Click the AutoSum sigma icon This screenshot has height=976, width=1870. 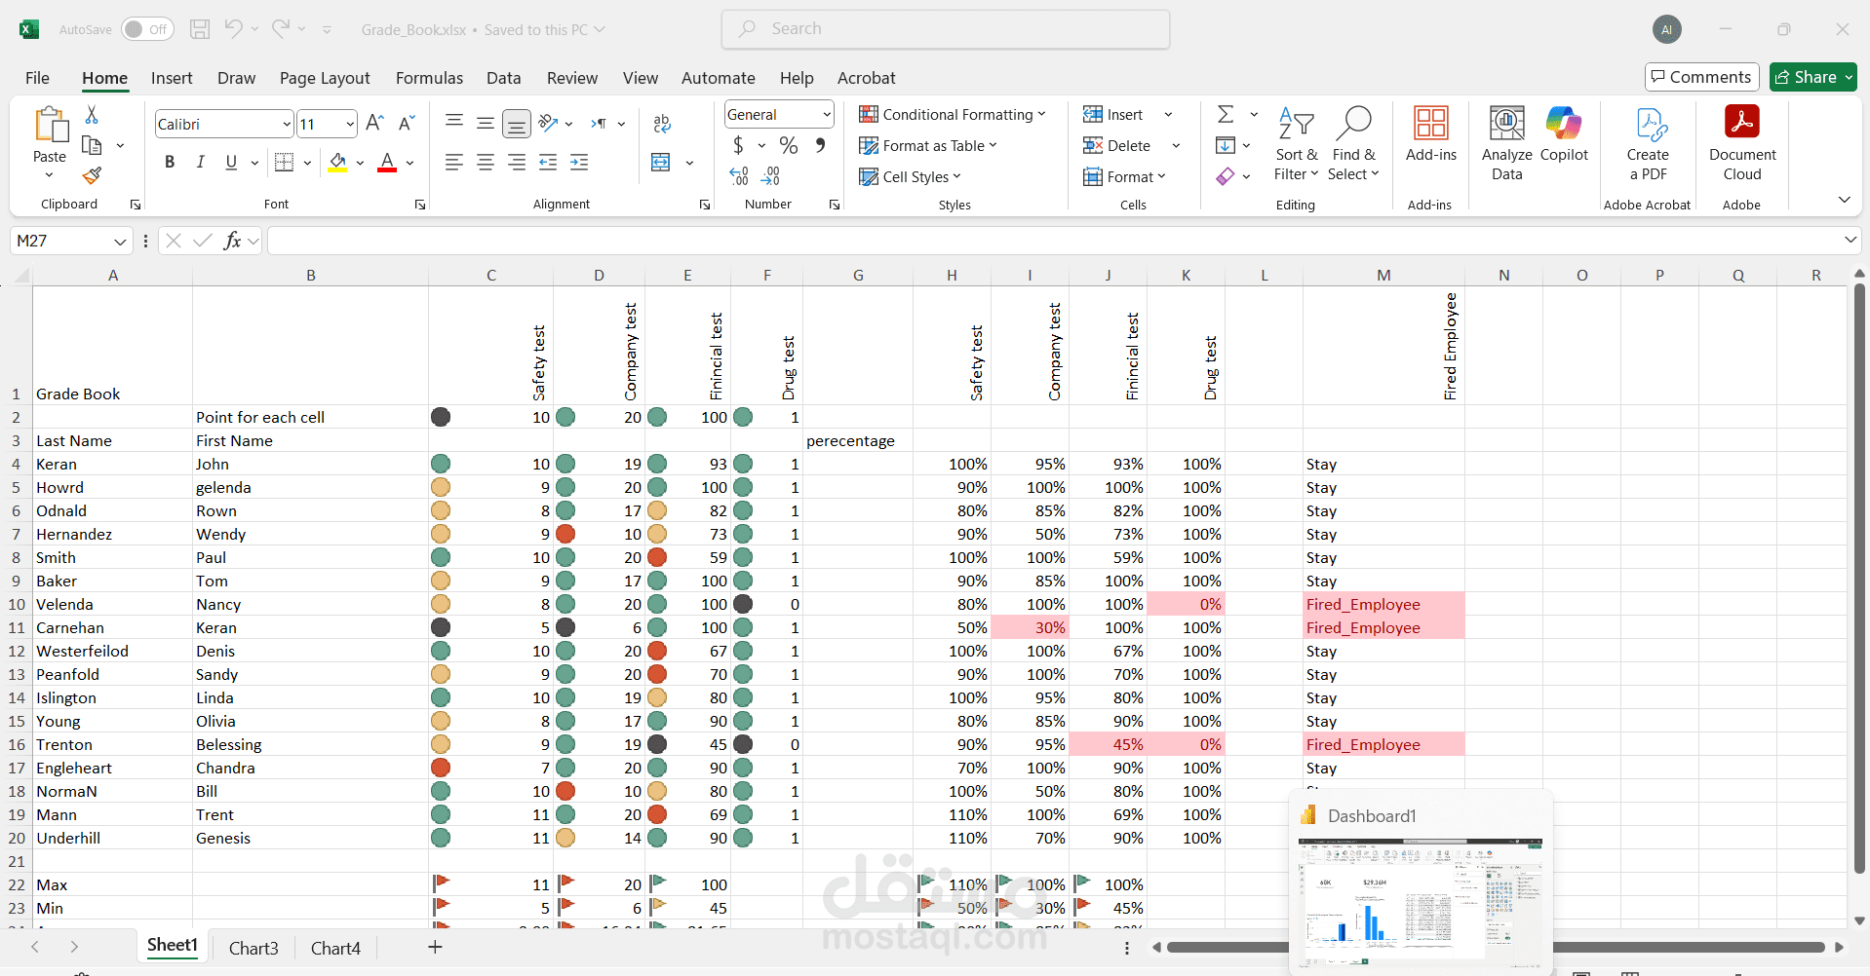1226,115
